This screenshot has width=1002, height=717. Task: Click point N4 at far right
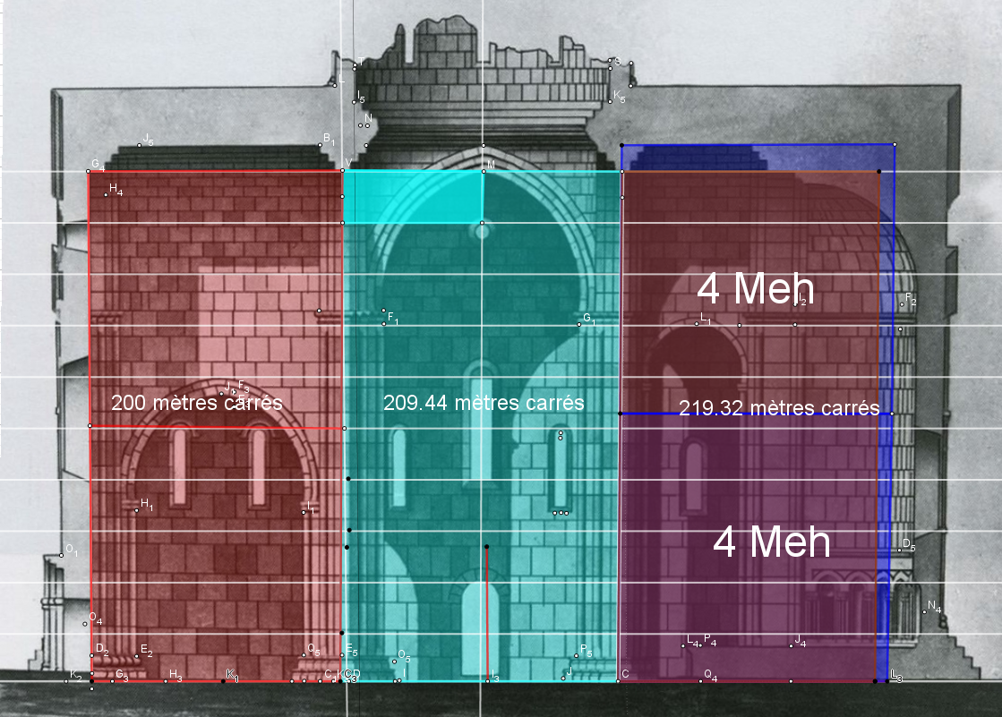(x=924, y=612)
